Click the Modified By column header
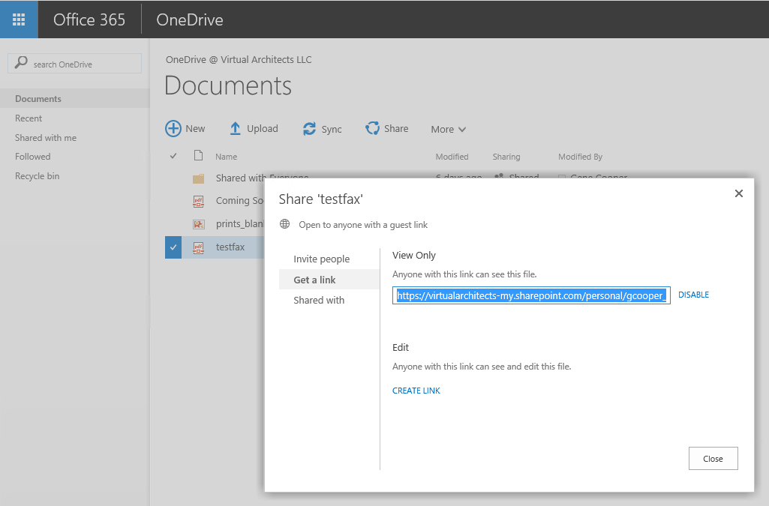The image size is (769, 506). (580, 157)
